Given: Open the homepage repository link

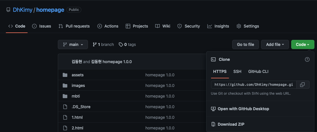Looking at the screenshot, I should click(50, 10).
